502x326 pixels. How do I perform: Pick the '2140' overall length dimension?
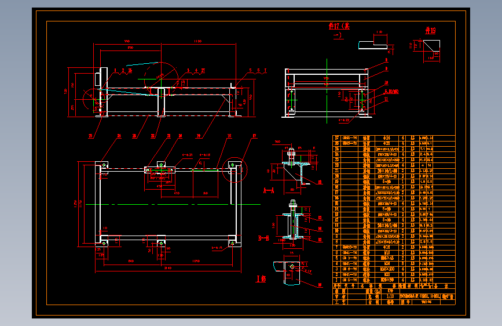[x=168, y=267]
